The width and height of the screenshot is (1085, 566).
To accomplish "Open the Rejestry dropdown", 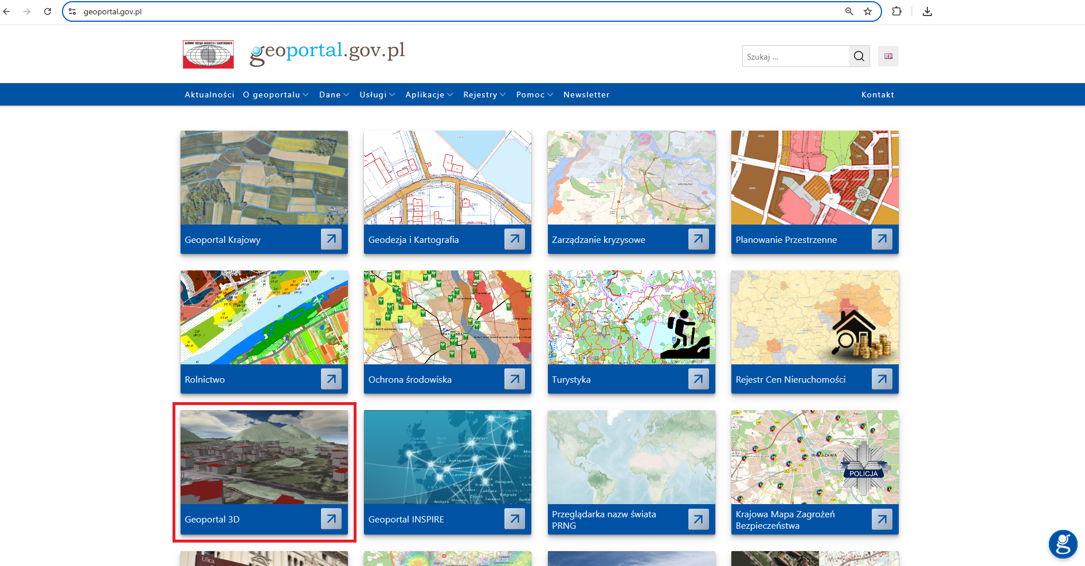I will tap(481, 95).
